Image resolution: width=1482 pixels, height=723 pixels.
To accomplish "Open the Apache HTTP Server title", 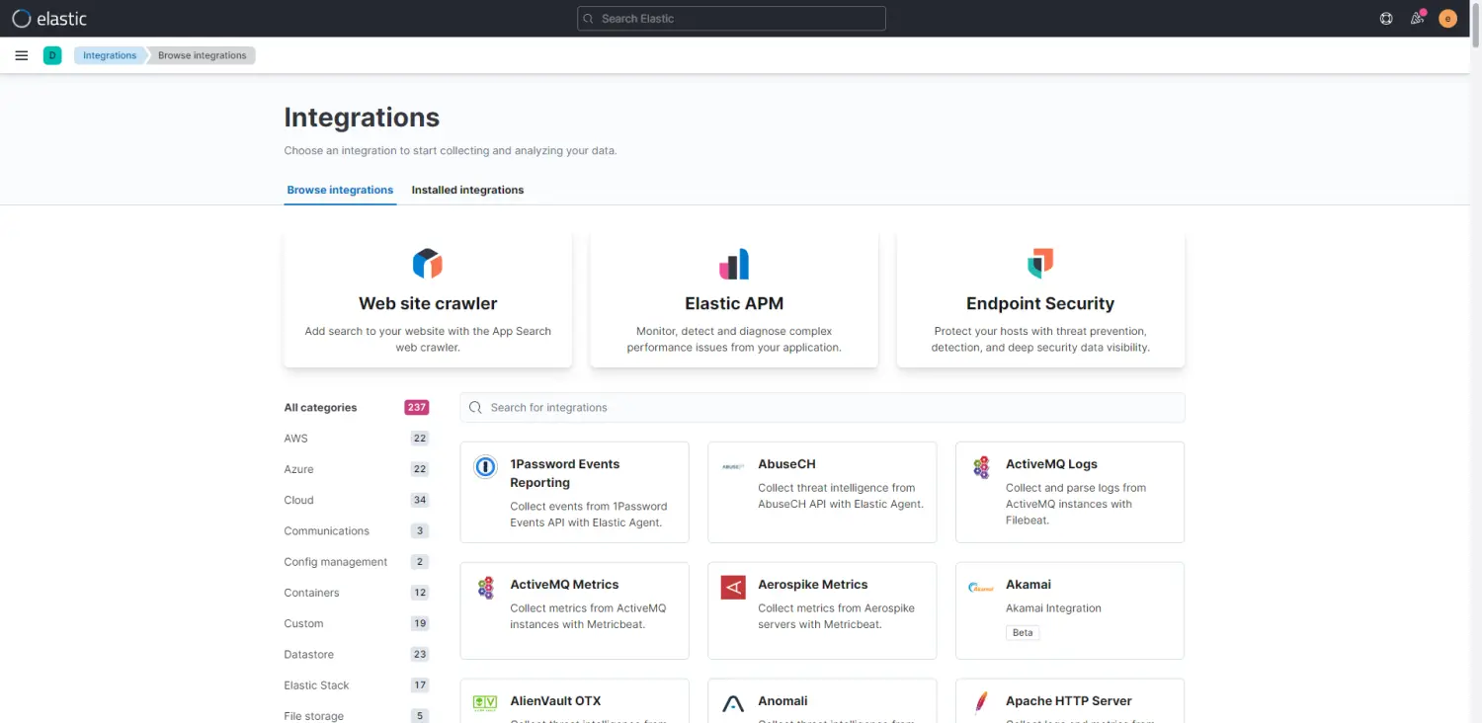I will 1069,701.
